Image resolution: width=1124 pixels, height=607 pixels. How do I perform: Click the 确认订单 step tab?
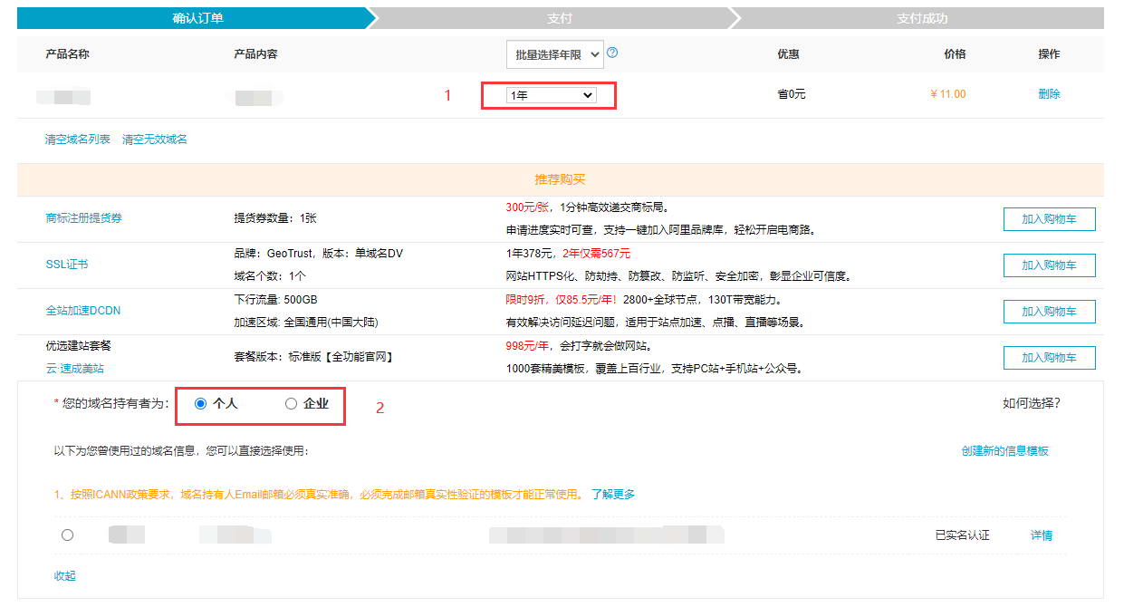click(197, 18)
